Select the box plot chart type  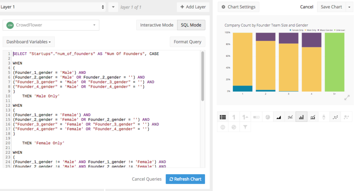[x=324, y=117]
